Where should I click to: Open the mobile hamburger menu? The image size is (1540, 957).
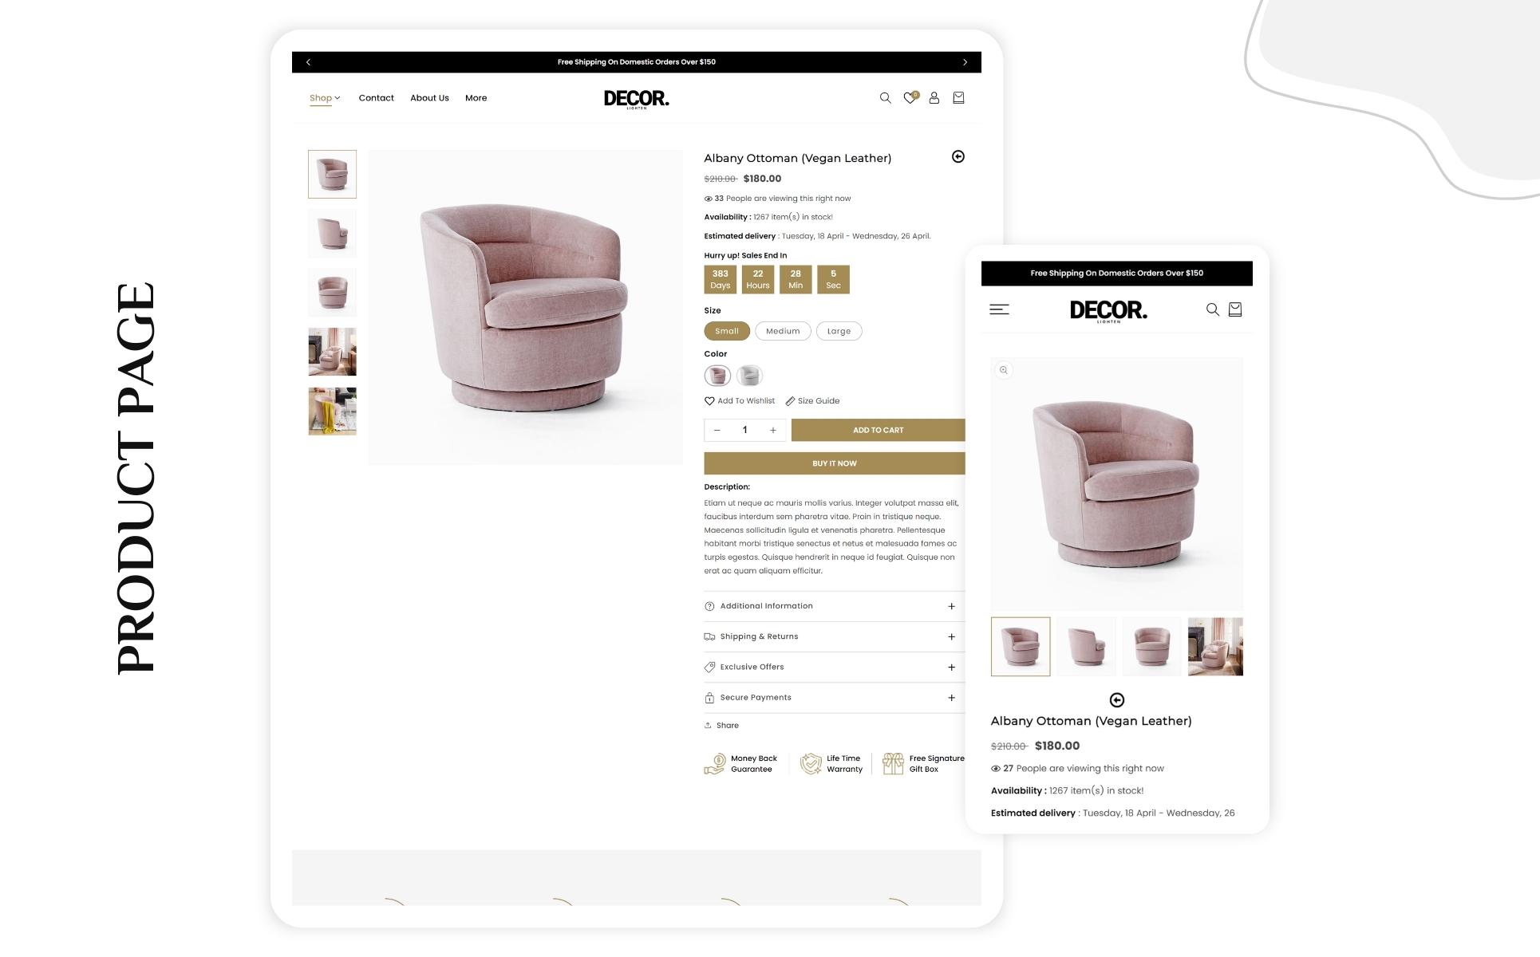coord(999,309)
